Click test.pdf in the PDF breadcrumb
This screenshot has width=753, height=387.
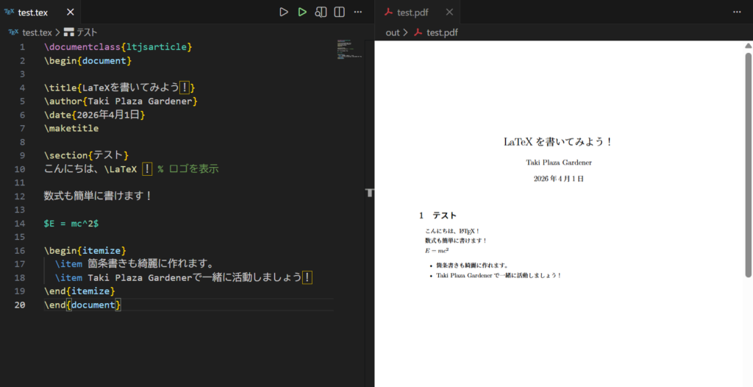(x=442, y=32)
